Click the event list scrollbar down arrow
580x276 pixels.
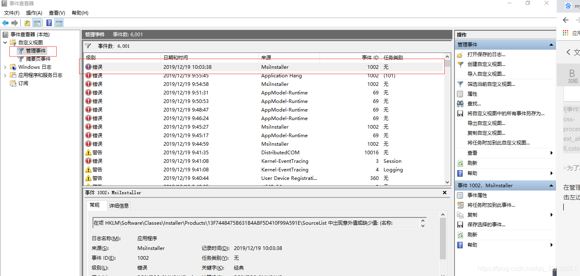tap(448, 182)
